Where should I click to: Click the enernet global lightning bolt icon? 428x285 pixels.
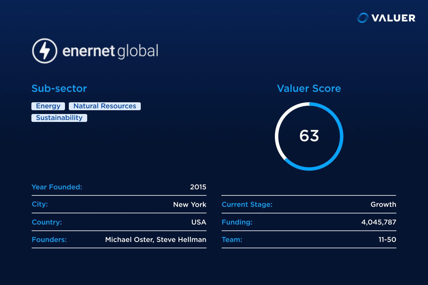point(45,51)
